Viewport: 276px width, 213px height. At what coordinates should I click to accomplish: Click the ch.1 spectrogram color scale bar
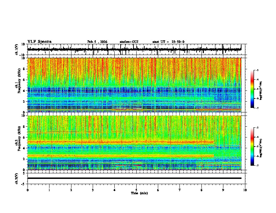pyautogui.click(x=252, y=89)
